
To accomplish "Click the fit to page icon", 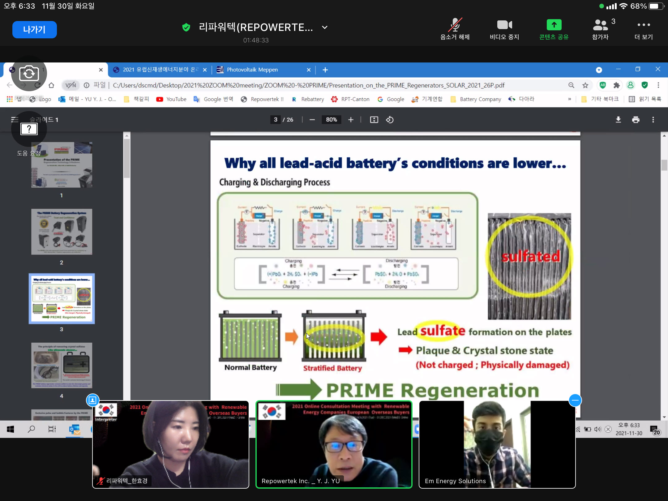I will (x=374, y=120).
